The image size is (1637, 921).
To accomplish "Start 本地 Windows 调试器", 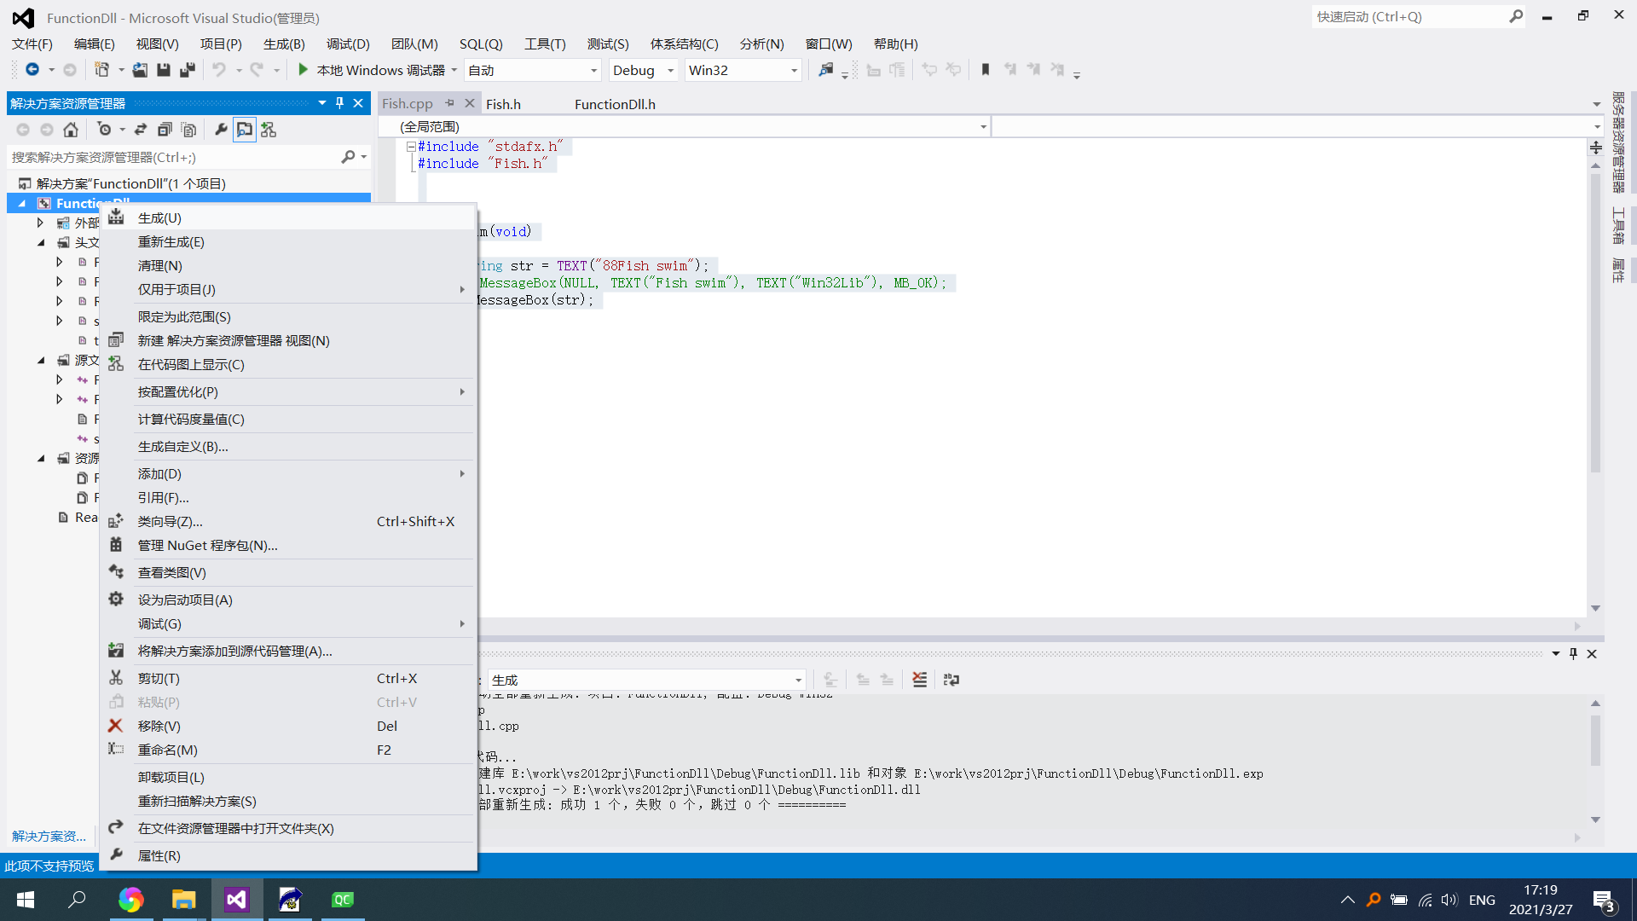I will click(x=372, y=70).
